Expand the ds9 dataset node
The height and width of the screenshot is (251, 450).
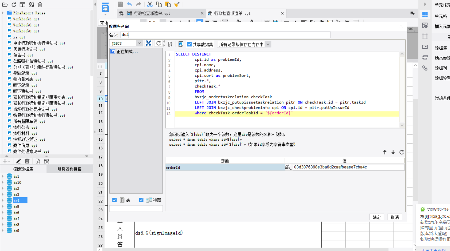[x=3, y=230]
